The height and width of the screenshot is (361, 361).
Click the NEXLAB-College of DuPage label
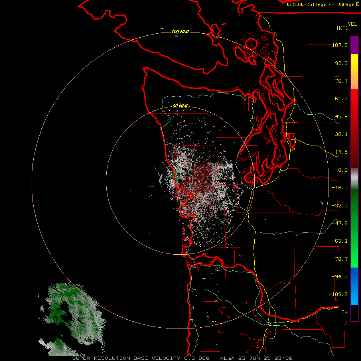[x=323, y=4]
